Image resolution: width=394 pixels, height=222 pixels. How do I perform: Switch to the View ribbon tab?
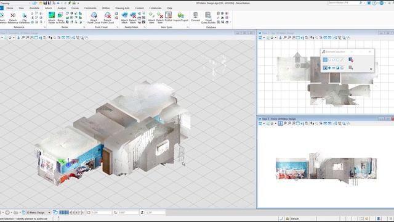pos(21,8)
